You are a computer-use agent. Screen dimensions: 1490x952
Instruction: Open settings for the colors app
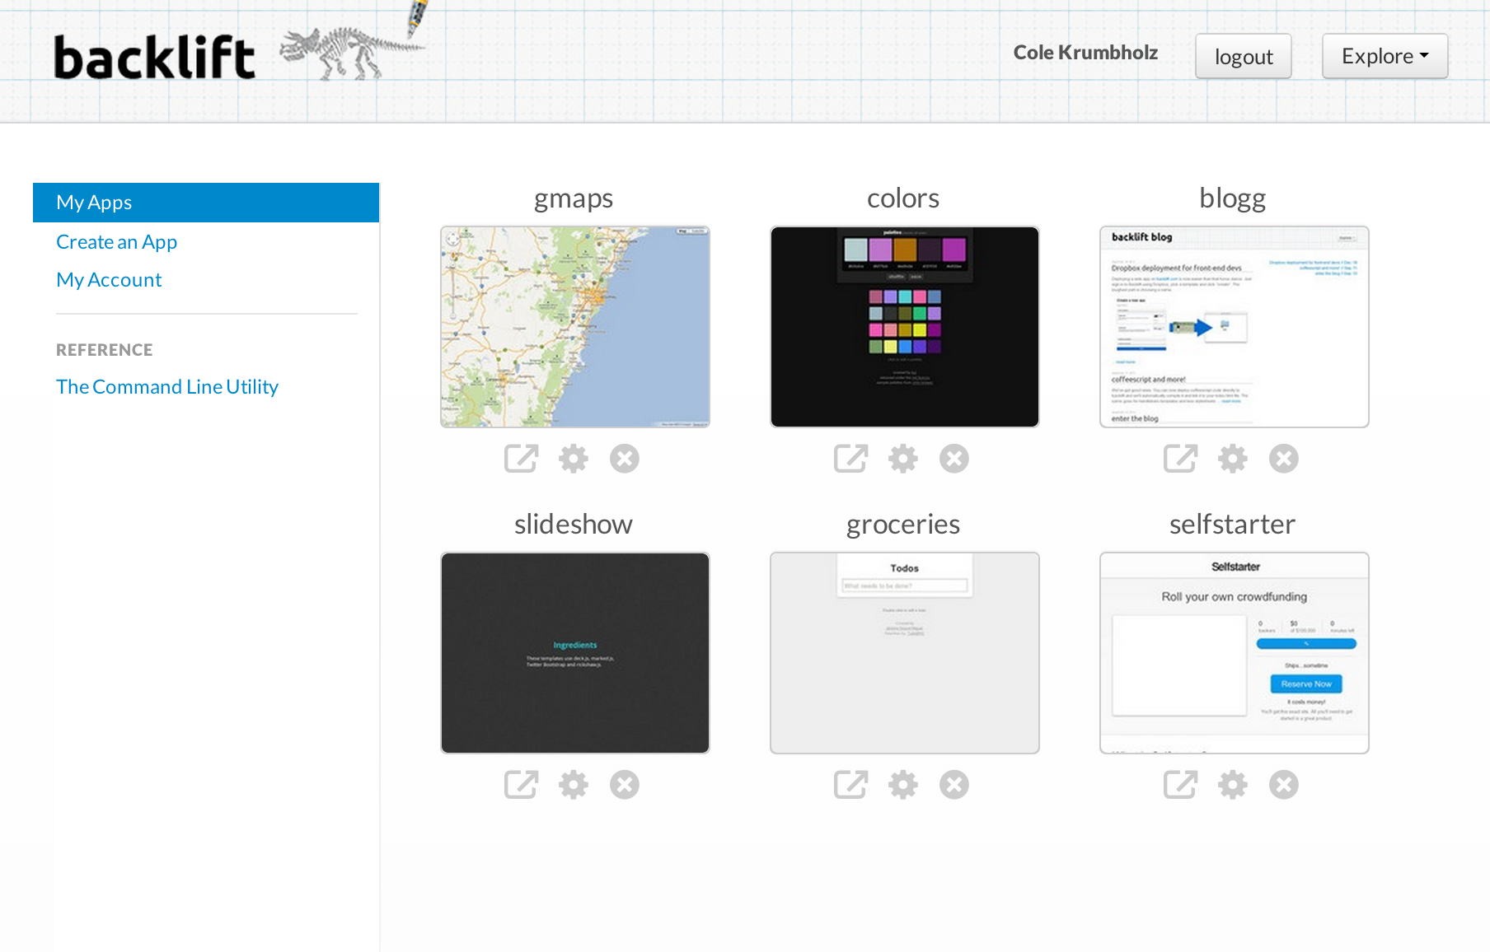pos(903,458)
